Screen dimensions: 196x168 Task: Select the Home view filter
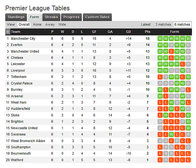37,24
